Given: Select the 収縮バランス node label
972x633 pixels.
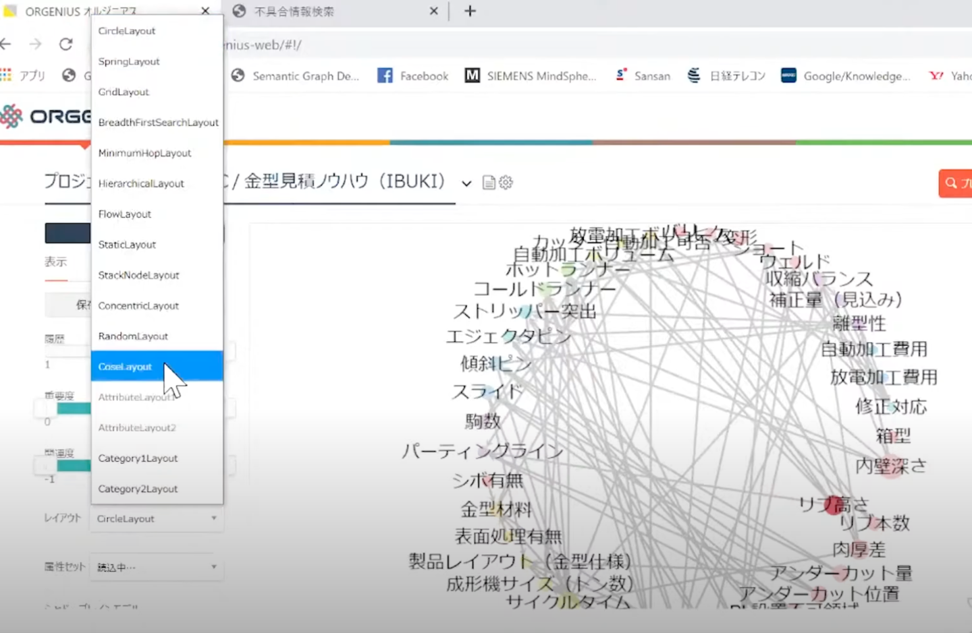Looking at the screenshot, I should pos(819,279).
